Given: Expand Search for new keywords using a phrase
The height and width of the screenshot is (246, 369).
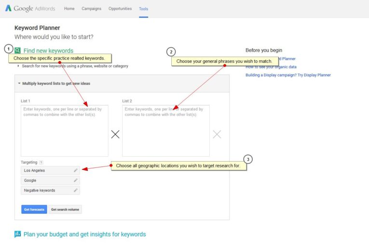Looking at the screenshot, I should (75, 66).
